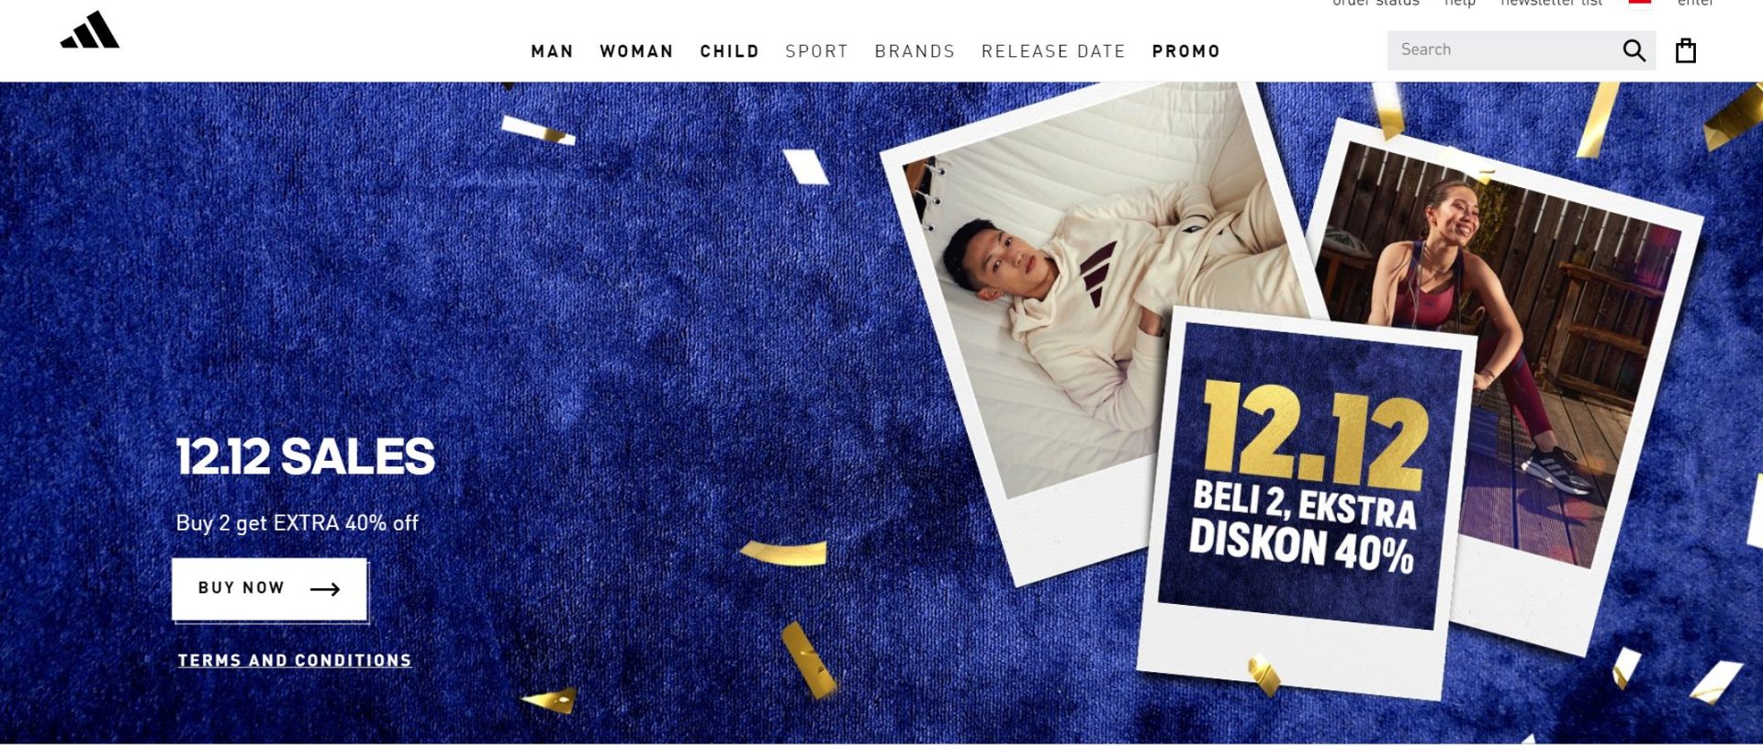Open the MAN menu
Viewport: 1763px width, 749px height.
point(552,51)
